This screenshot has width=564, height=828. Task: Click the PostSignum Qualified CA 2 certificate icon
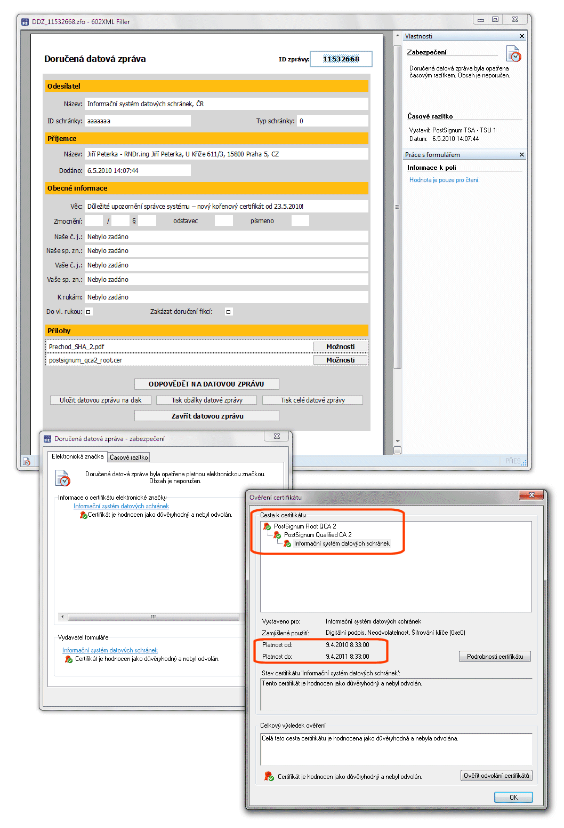(x=278, y=535)
